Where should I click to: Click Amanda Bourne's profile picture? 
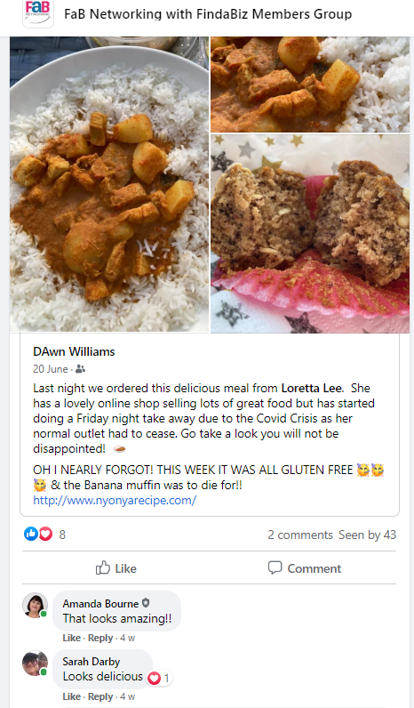point(36,605)
